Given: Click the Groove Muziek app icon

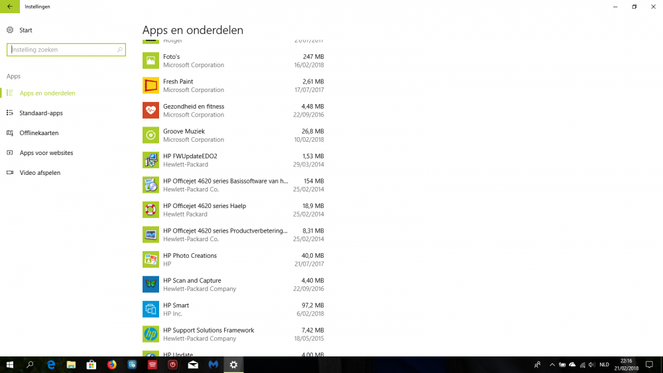Looking at the screenshot, I should pyautogui.click(x=151, y=135).
